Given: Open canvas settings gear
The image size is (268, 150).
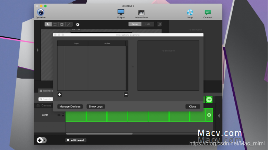Looking at the screenshot, I should point(78,25).
